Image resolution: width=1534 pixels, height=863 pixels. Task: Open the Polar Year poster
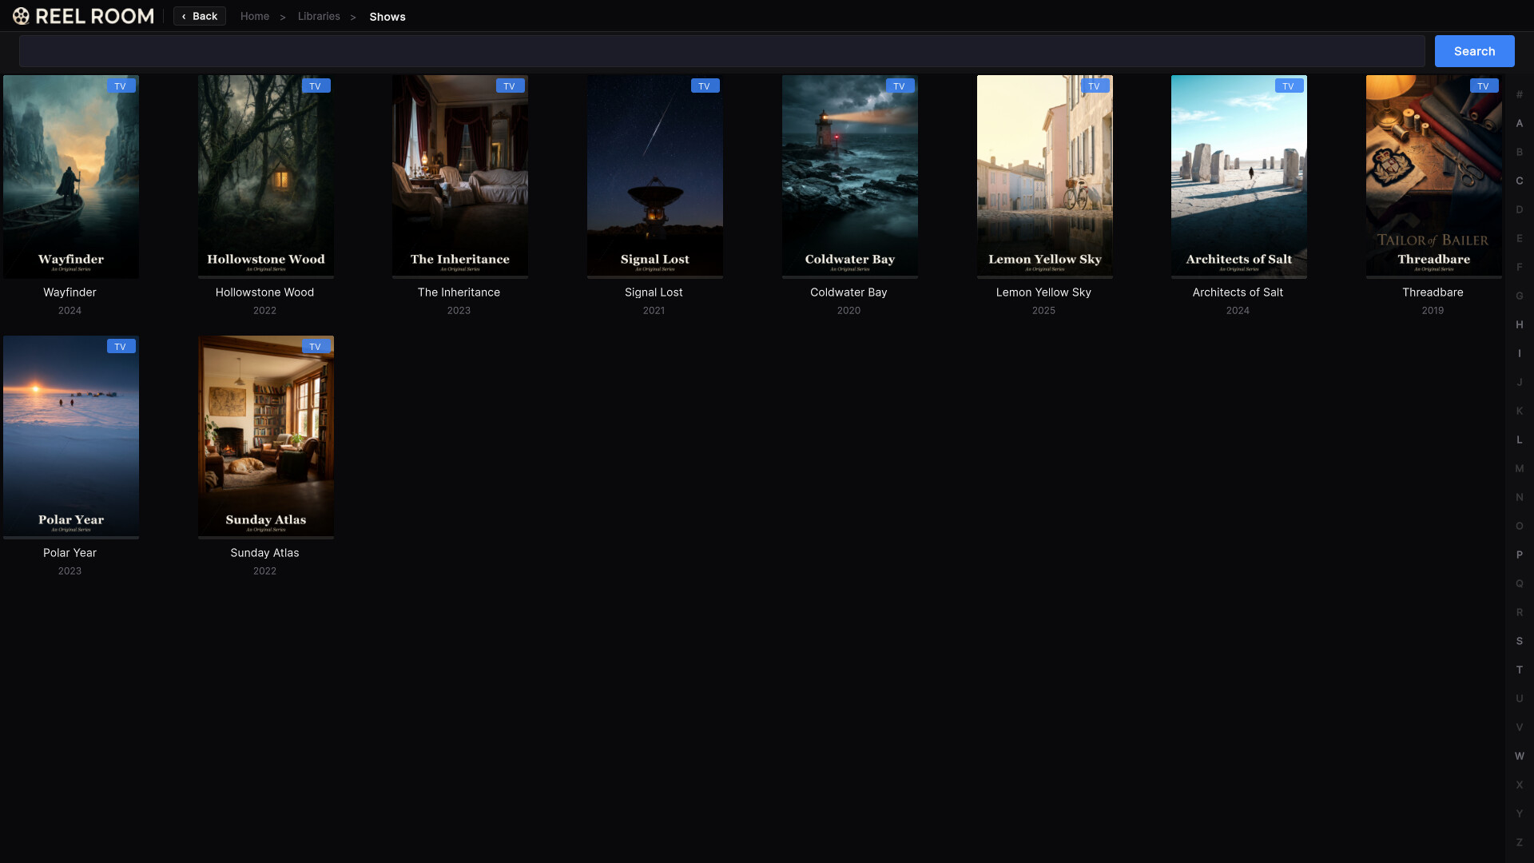(71, 437)
